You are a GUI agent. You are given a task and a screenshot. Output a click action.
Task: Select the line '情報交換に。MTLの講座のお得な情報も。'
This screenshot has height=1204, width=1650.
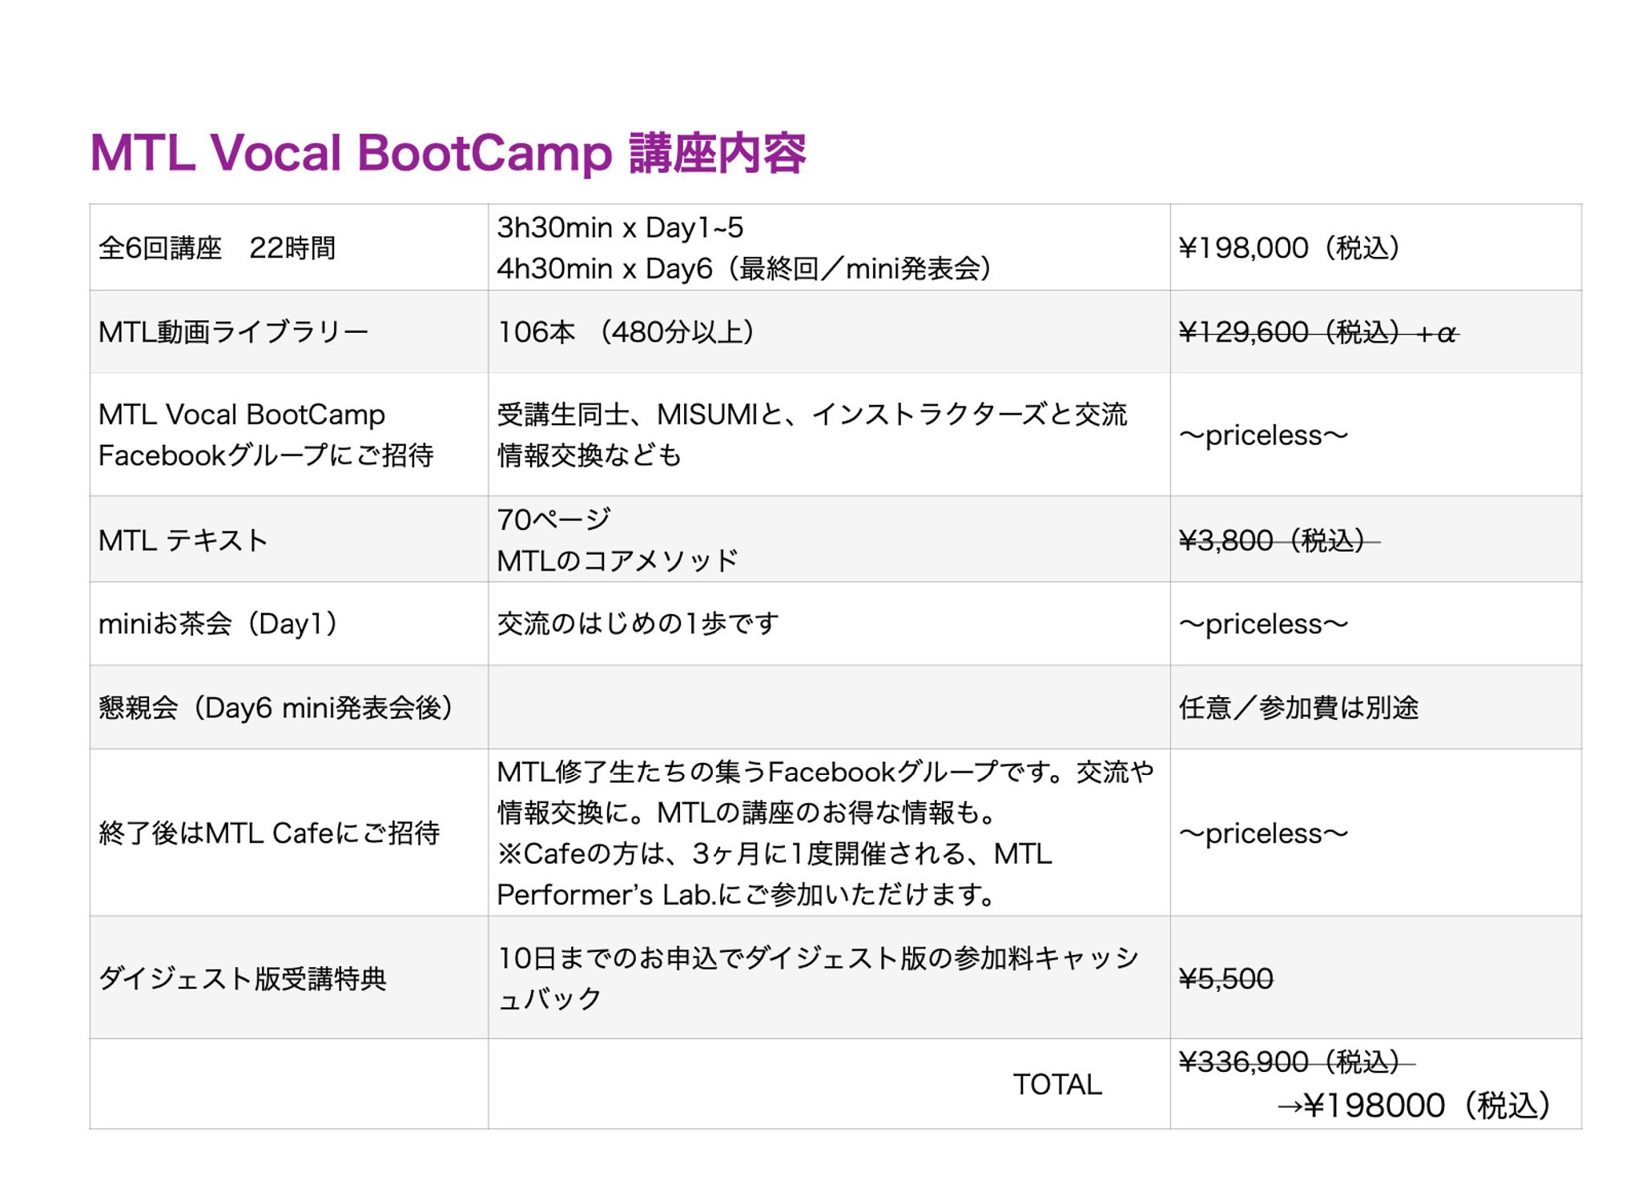point(747,813)
